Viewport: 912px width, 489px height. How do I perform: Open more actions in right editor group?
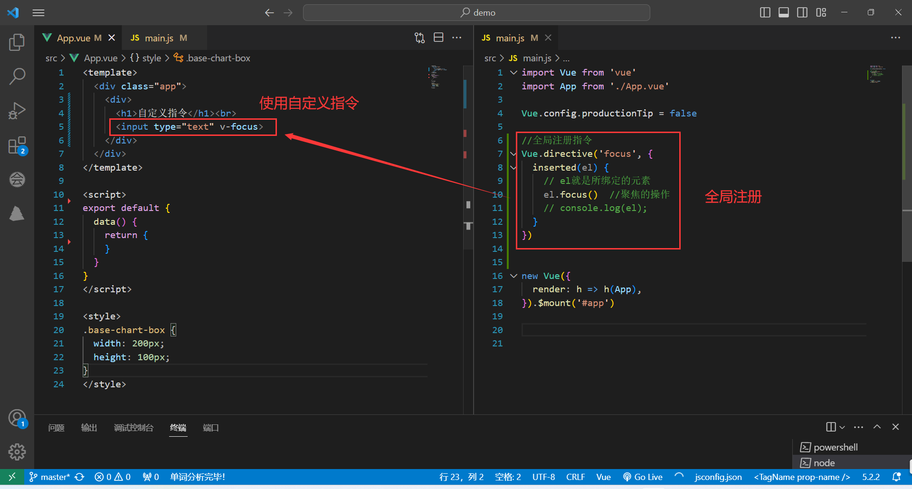coord(895,38)
